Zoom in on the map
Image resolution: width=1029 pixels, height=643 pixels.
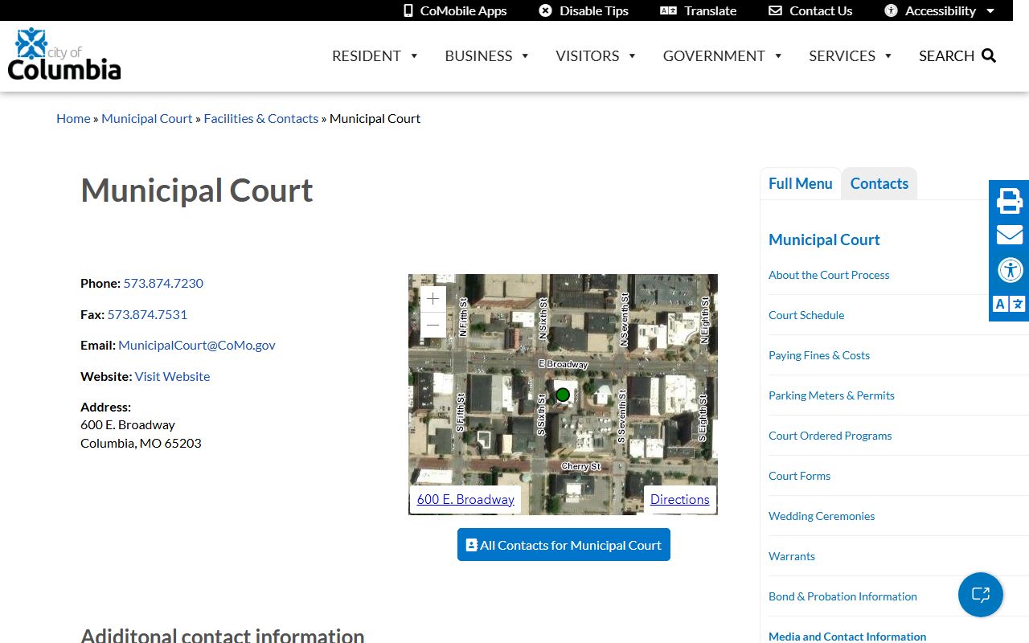[x=433, y=299]
